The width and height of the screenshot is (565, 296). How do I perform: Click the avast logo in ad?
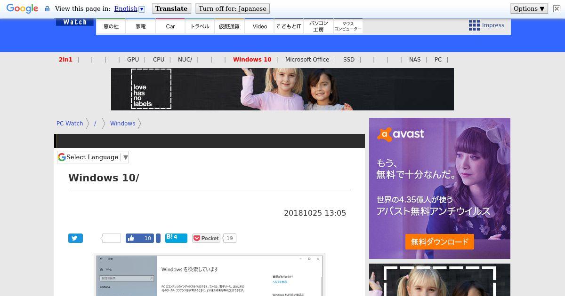click(x=401, y=134)
